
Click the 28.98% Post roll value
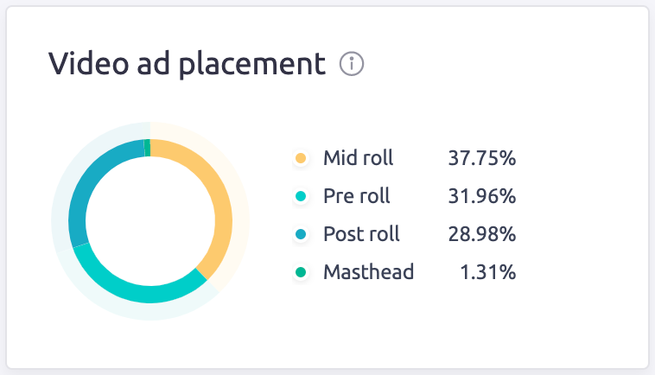pyautogui.click(x=481, y=234)
